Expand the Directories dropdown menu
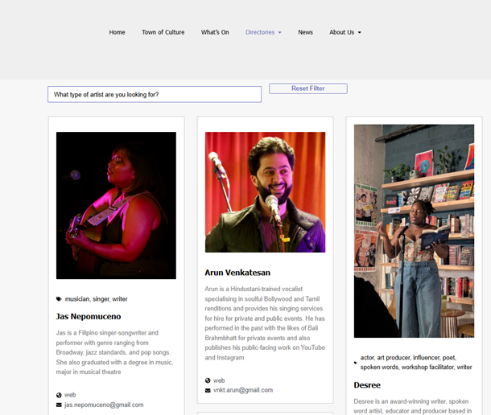 click(263, 32)
